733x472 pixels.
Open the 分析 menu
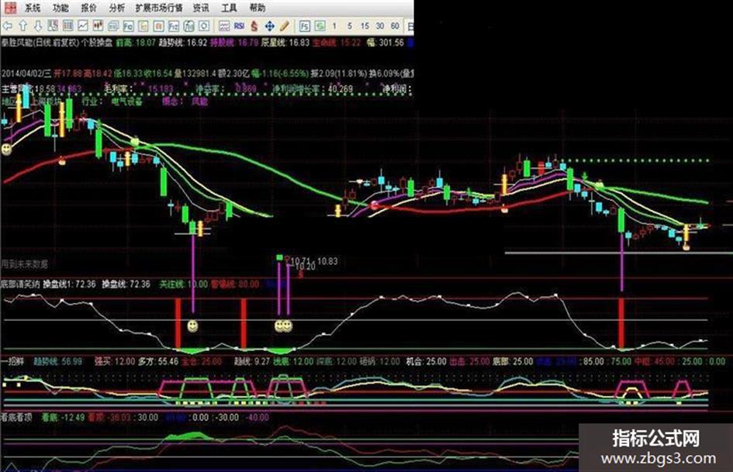click(x=117, y=8)
